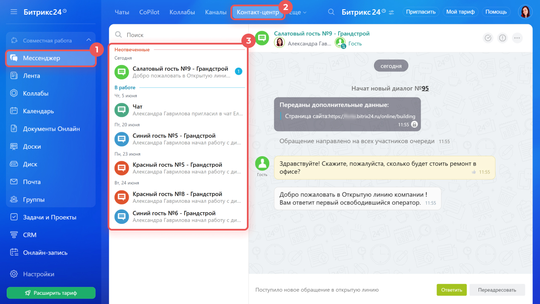Open the three-dots more menu in chat header
This screenshot has height=304, width=540.
pos(517,38)
